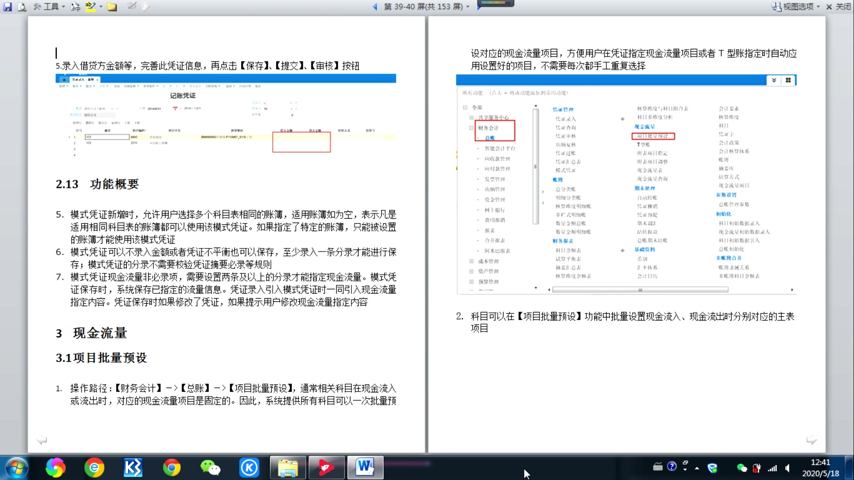The image size is (854, 480).
Task: Click the blue help question mark tray icon
Action: coord(672,466)
